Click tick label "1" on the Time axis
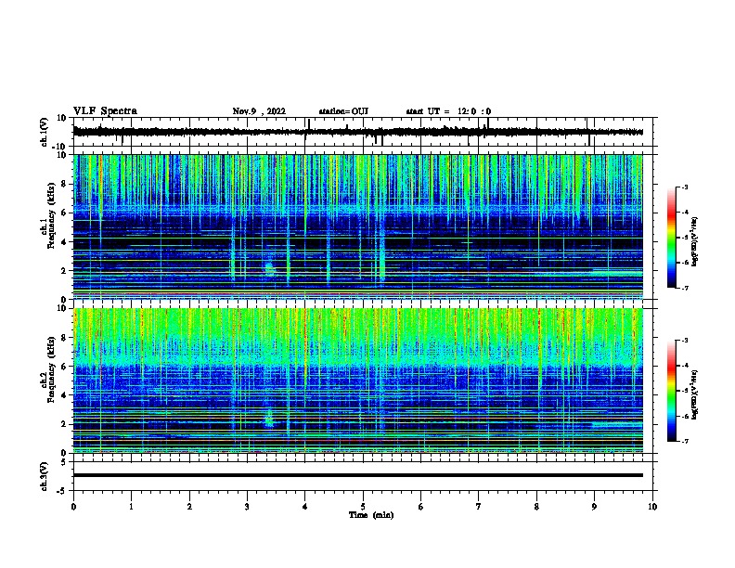 [131, 507]
